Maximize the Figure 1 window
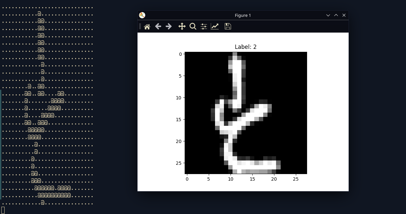This screenshot has height=214, width=406. (336, 15)
